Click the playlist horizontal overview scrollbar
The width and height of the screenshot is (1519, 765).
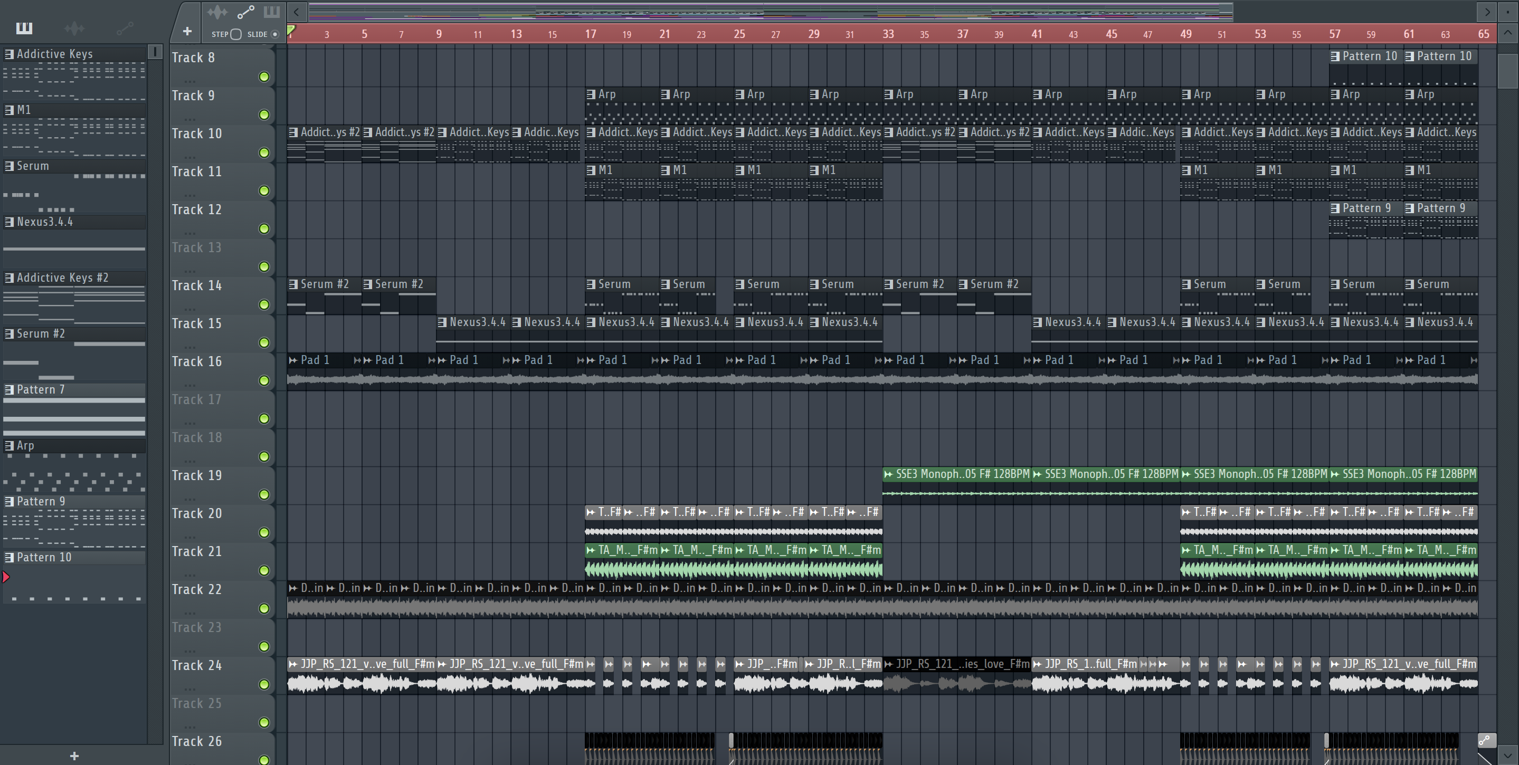click(x=771, y=11)
